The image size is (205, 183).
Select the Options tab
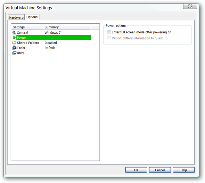pyautogui.click(x=32, y=17)
